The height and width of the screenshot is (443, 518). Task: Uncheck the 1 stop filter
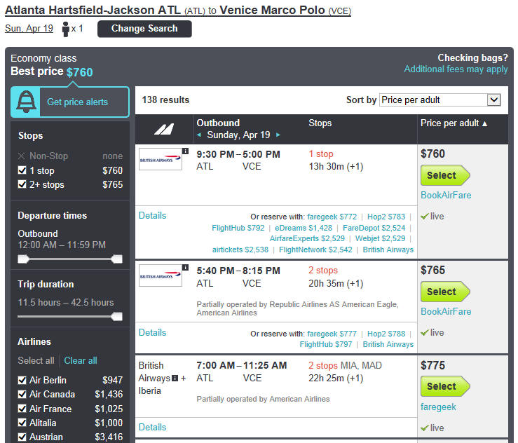tap(22, 170)
